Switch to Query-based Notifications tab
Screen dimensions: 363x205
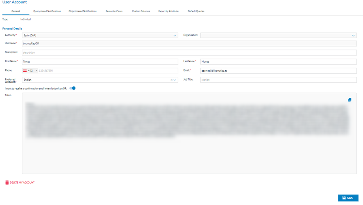pyautogui.click(x=47, y=11)
